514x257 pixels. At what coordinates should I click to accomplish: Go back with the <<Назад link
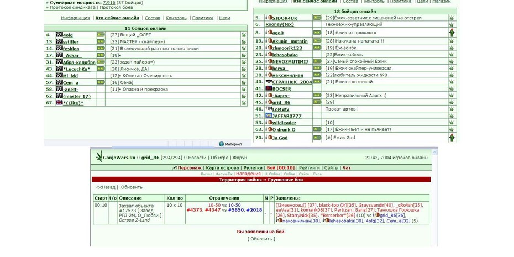tap(106, 187)
